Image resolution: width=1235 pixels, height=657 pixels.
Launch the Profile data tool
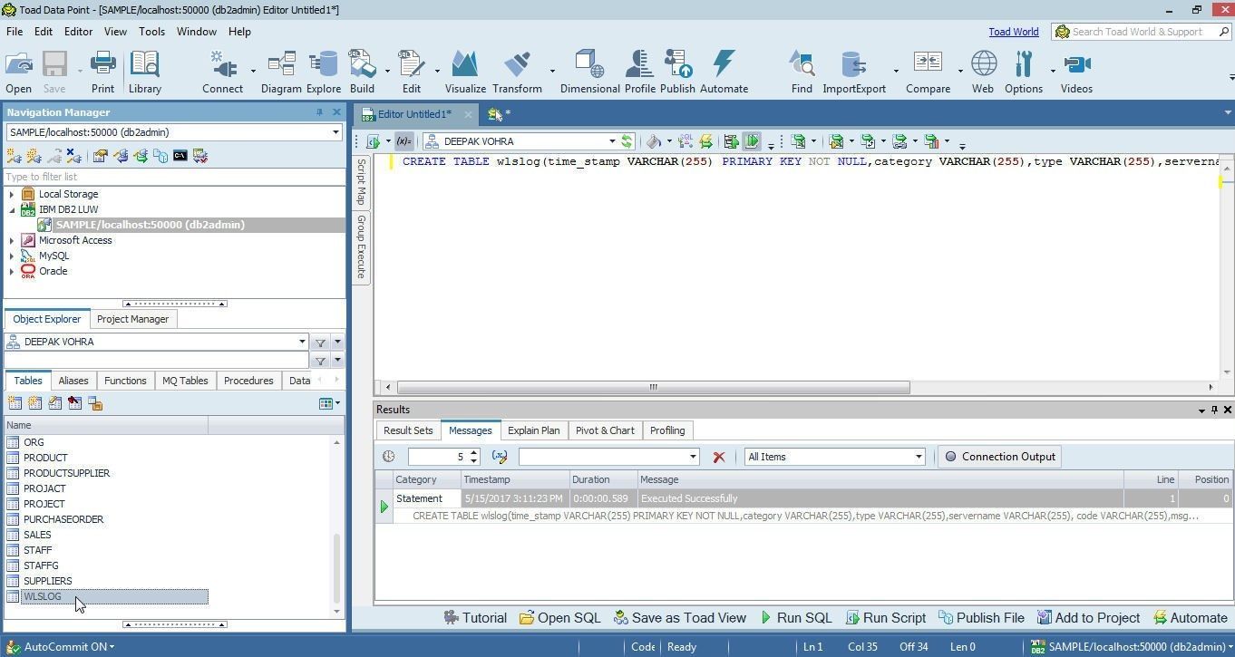639,72
